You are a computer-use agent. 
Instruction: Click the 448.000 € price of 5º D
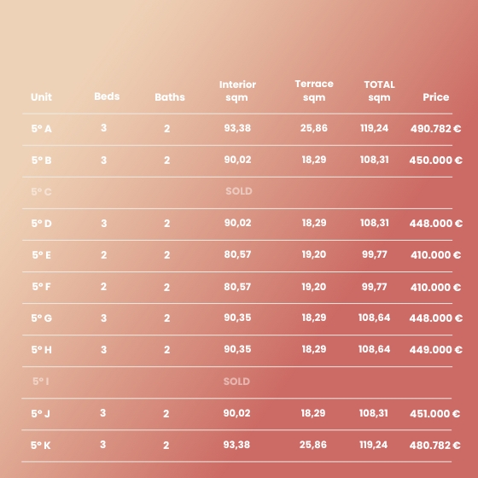[x=435, y=224]
